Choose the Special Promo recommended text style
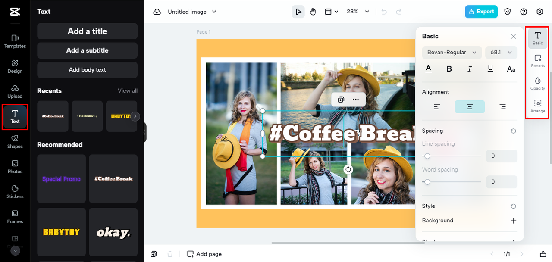 pyautogui.click(x=61, y=179)
